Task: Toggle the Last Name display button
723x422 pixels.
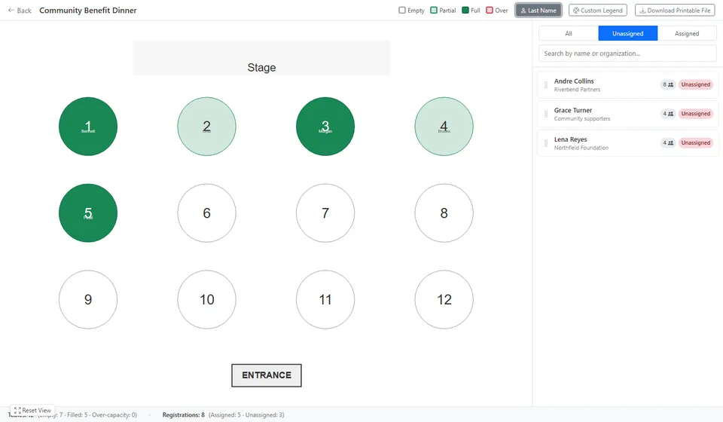Action: click(538, 10)
